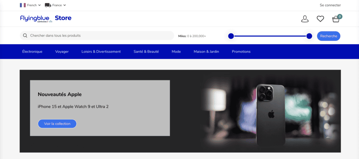
Task: Open the Mode category
Action: 176,51
